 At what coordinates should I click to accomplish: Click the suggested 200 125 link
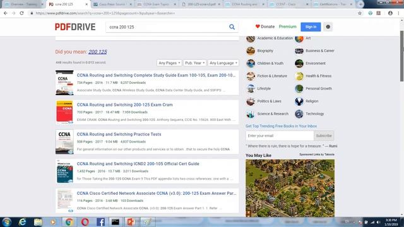tap(98, 52)
